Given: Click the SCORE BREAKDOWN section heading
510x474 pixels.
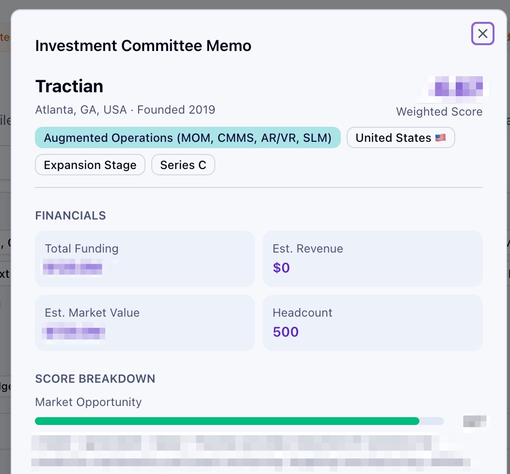Looking at the screenshot, I should point(95,379).
